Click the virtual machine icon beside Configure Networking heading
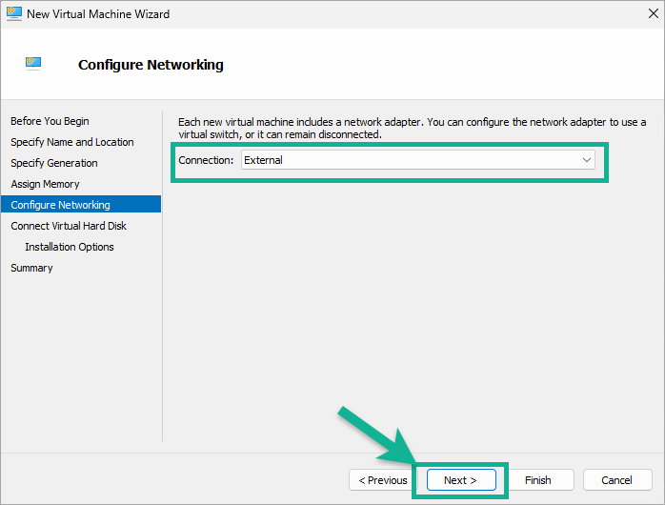 click(x=33, y=63)
